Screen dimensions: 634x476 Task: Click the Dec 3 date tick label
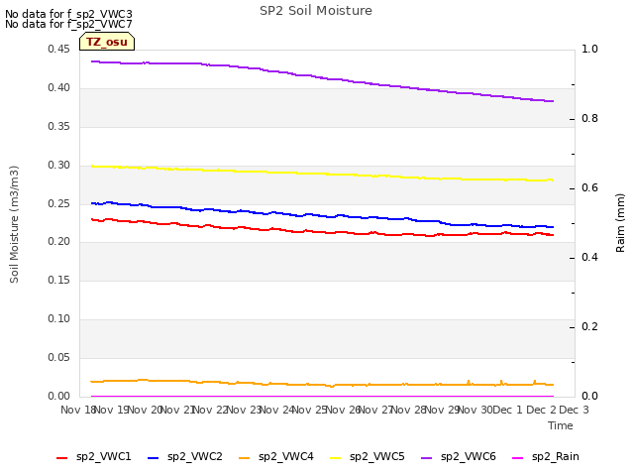coord(574,410)
